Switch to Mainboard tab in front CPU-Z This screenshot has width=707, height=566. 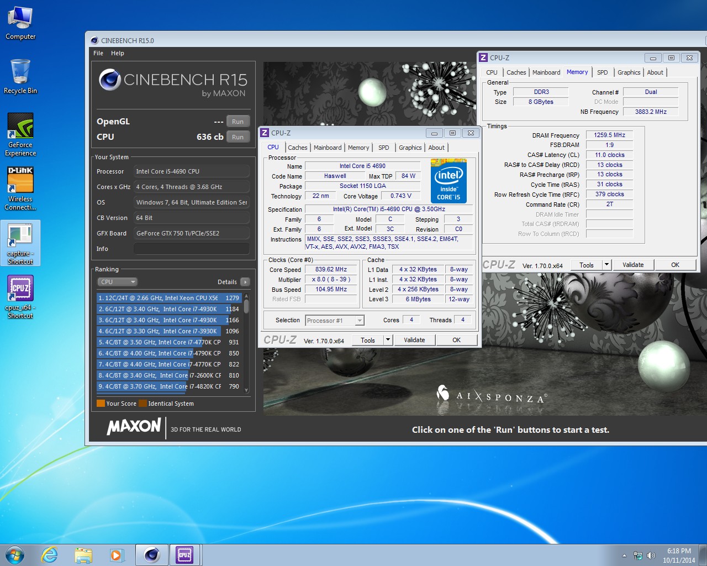click(328, 148)
